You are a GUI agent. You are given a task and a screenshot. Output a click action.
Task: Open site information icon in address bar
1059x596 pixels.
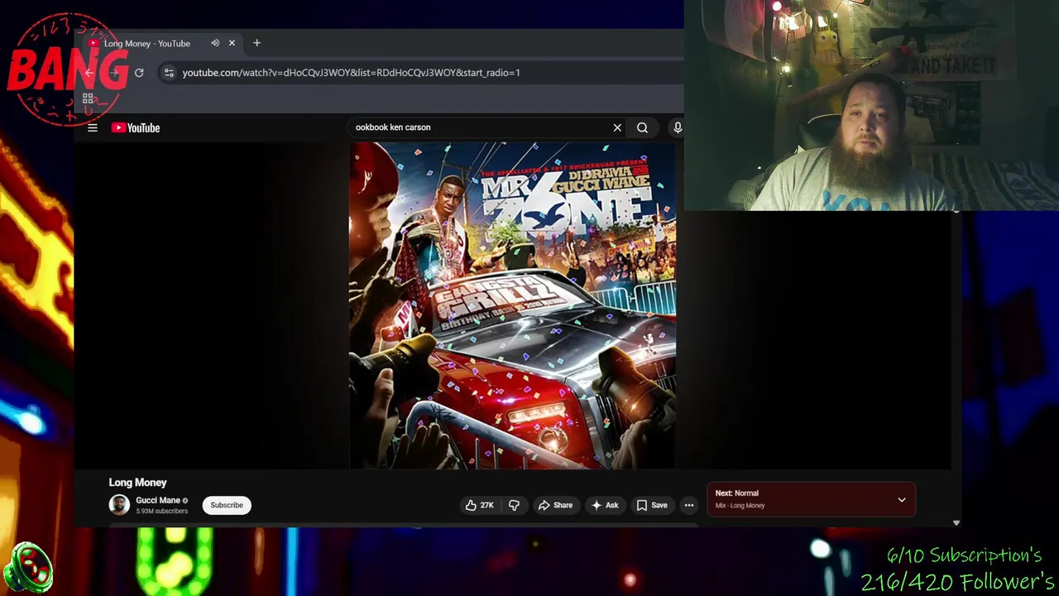(169, 73)
